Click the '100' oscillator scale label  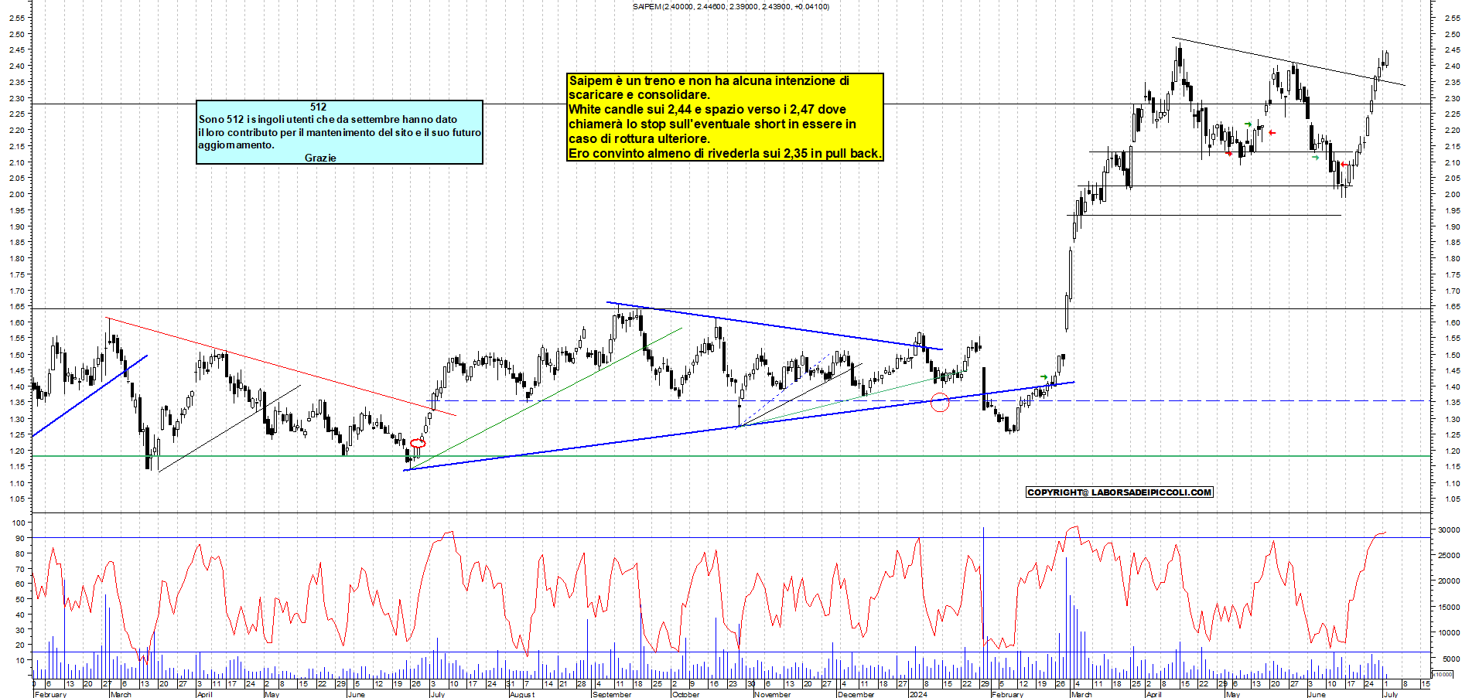point(18,523)
